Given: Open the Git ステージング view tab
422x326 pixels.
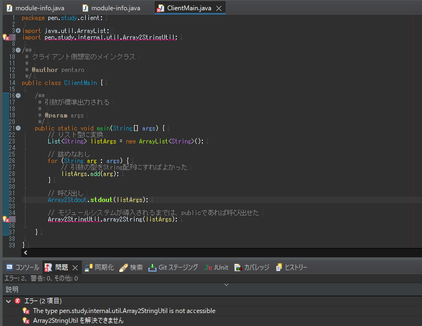Looking at the screenshot, I should (x=174, y=268).
